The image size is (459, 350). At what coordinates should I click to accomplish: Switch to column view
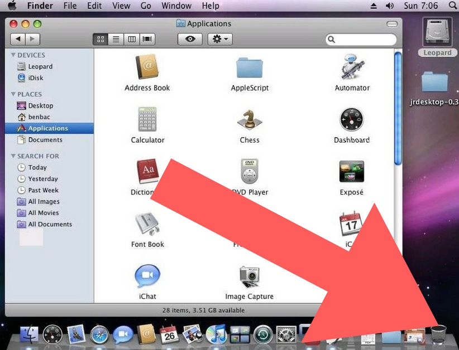click(x=131, y=39)
